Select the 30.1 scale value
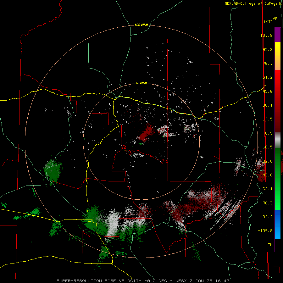 click(x=268, y=105)
